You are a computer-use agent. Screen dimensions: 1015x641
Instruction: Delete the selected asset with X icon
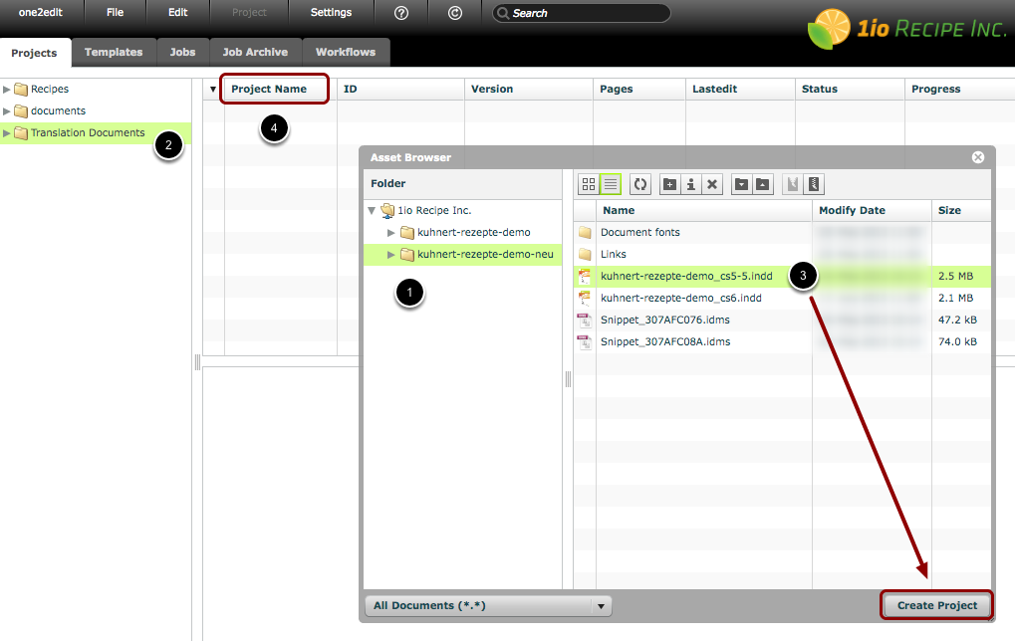(712, 184)
